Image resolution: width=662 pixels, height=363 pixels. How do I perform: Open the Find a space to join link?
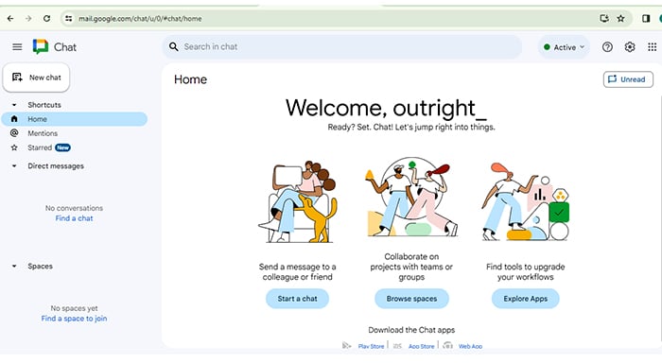tap(74, 319)
